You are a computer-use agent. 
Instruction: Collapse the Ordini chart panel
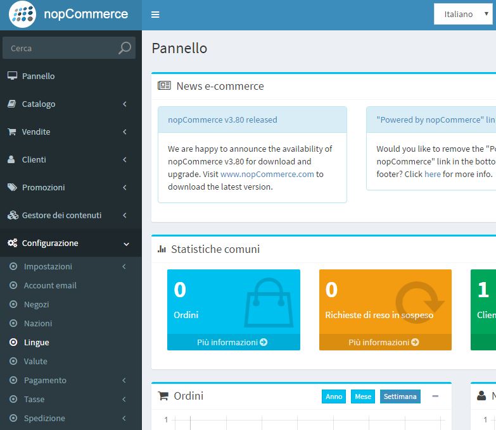(x=435, y=396)
